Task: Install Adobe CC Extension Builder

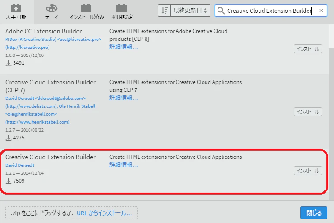Action: click(x=308, y=49)
